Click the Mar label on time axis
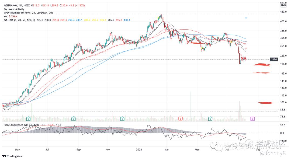The image size is (291, 160). 167,149
